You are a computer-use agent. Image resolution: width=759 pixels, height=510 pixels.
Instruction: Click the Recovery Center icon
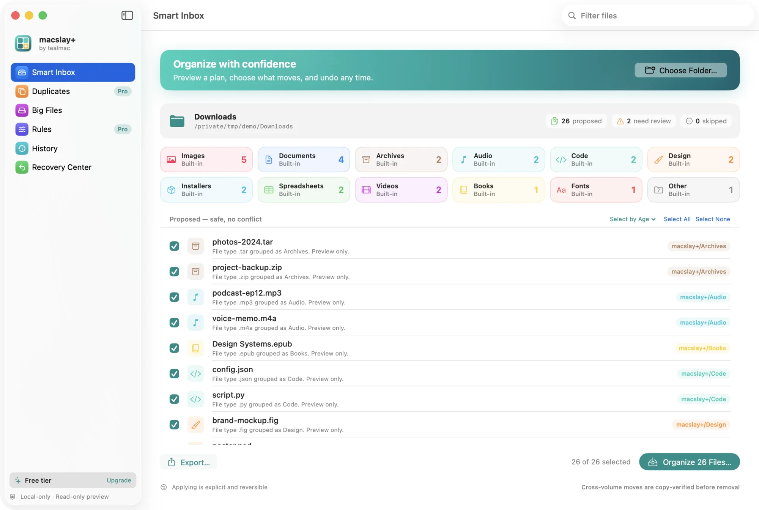[x=22, y=167]
